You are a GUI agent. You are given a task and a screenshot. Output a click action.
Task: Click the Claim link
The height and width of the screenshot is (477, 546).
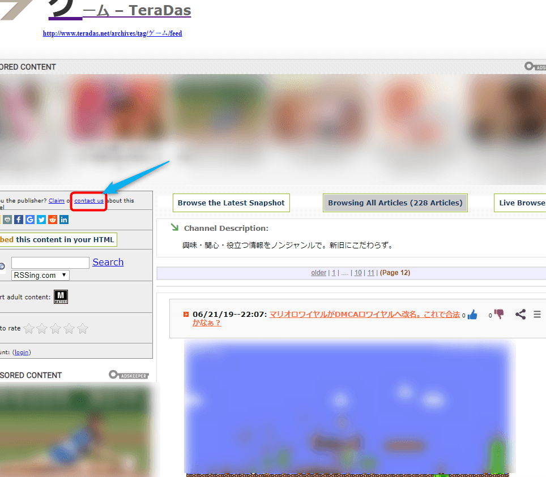point(57,201)
